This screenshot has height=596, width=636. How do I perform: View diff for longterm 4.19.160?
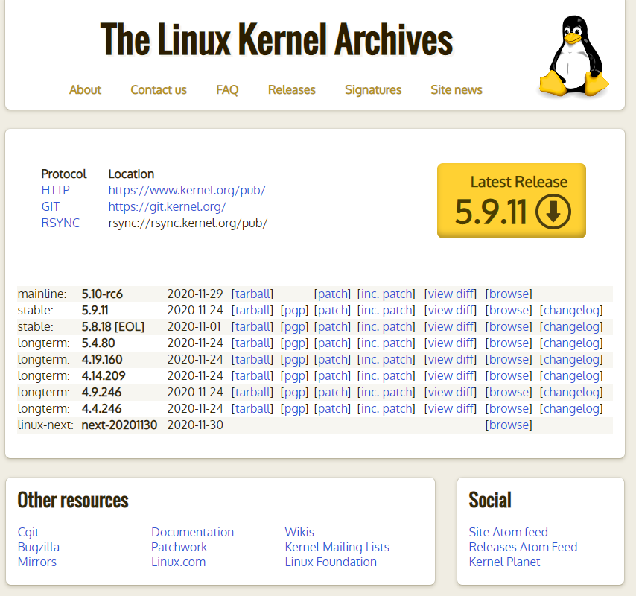click(x=451, y=360)
